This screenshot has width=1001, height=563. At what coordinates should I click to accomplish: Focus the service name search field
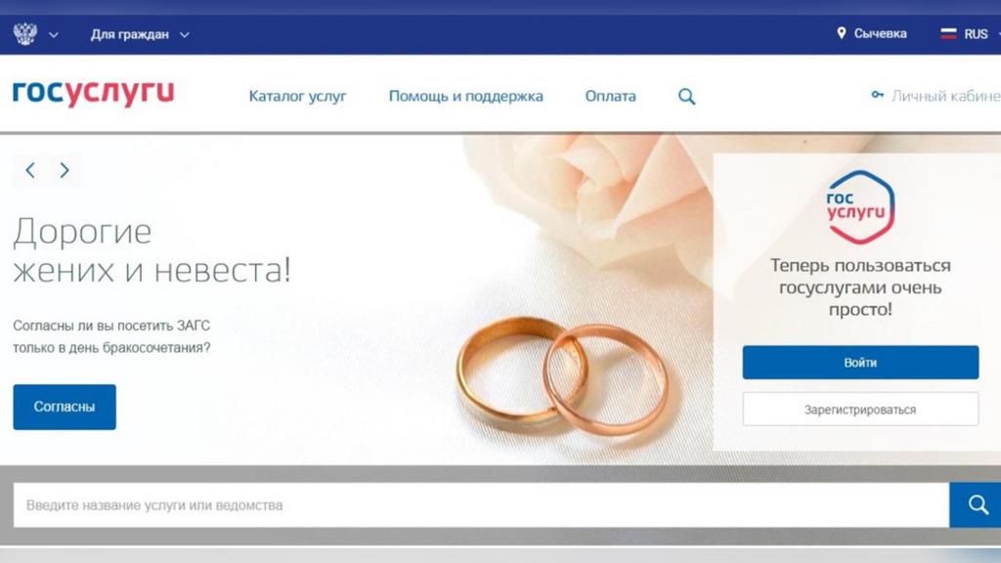coord(481,505)
